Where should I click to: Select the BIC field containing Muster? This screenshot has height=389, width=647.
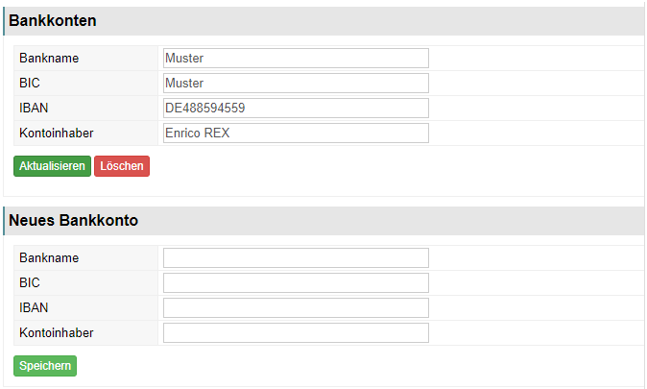click(296, 83)
